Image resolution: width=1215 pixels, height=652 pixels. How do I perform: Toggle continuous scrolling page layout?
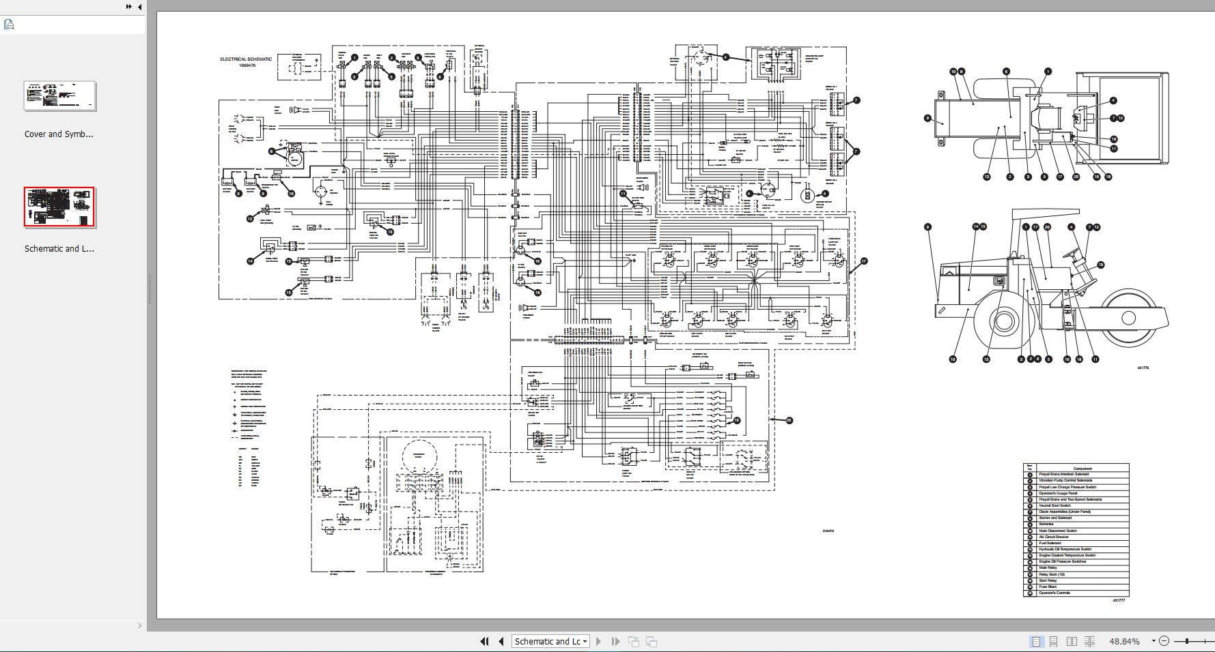(x=1054, y=641)
